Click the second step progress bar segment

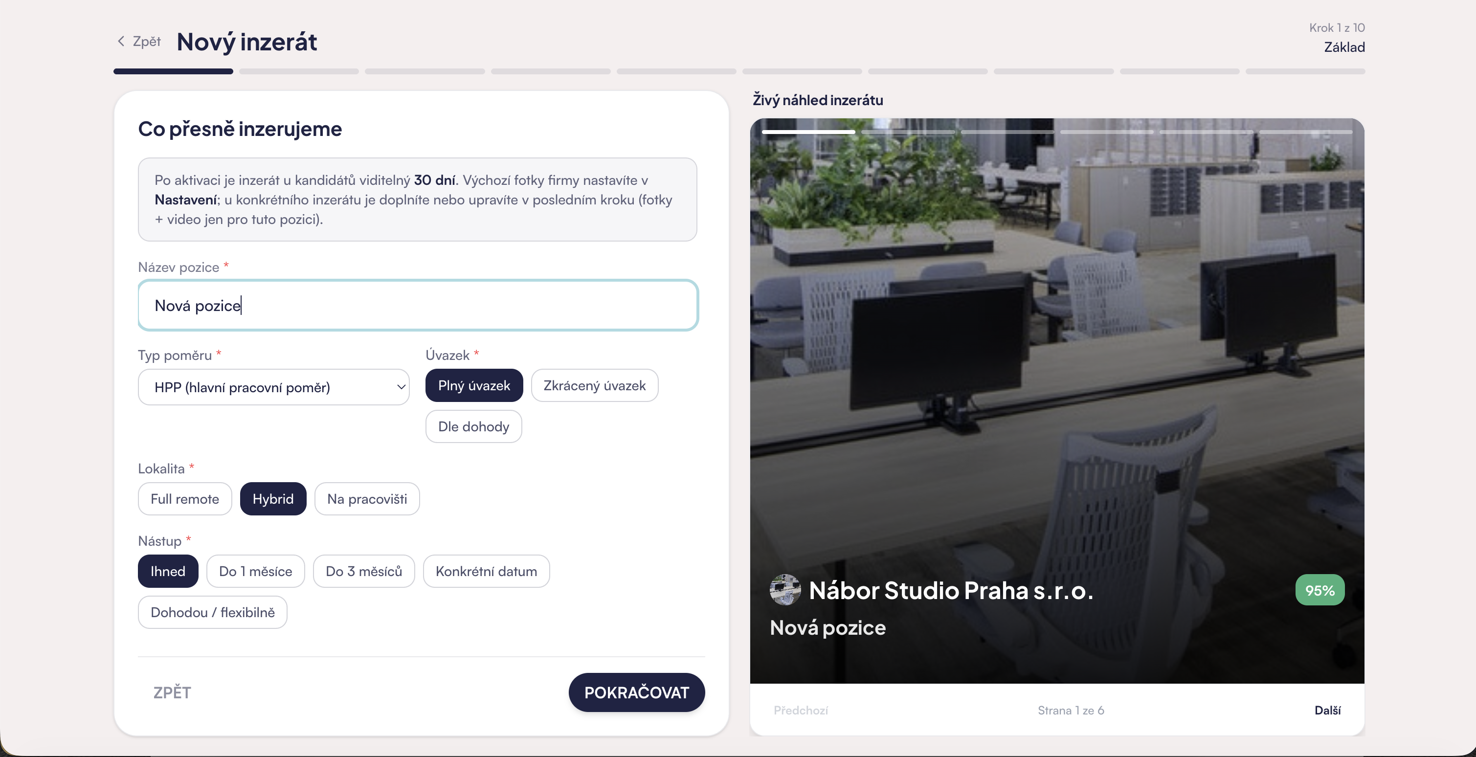[299, 71]
